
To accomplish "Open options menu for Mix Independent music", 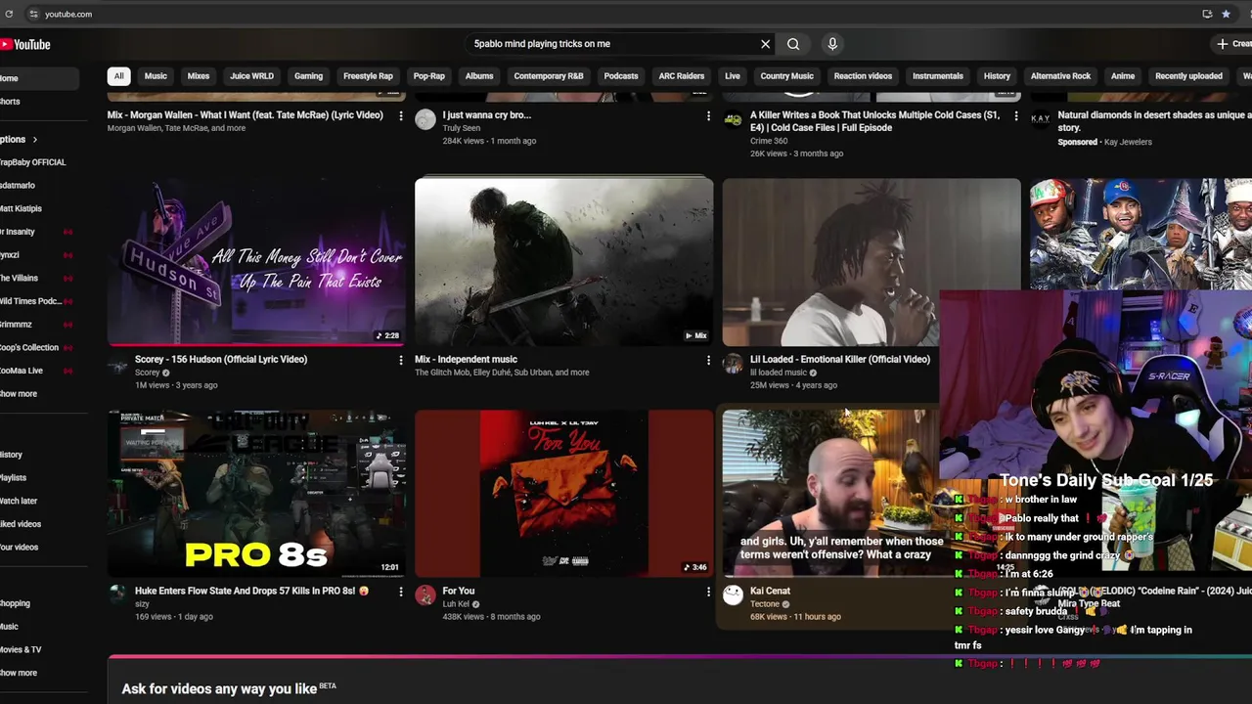I will (x=708, y=360).
